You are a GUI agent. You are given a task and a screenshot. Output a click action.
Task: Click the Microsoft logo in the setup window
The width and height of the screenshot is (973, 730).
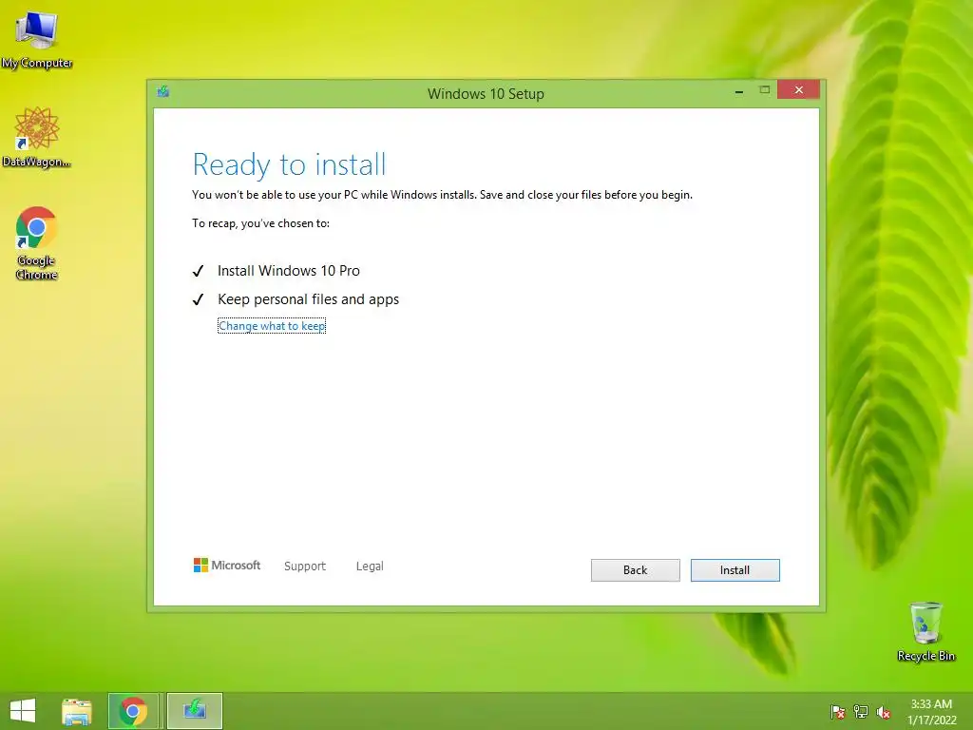tap(227, 566)
